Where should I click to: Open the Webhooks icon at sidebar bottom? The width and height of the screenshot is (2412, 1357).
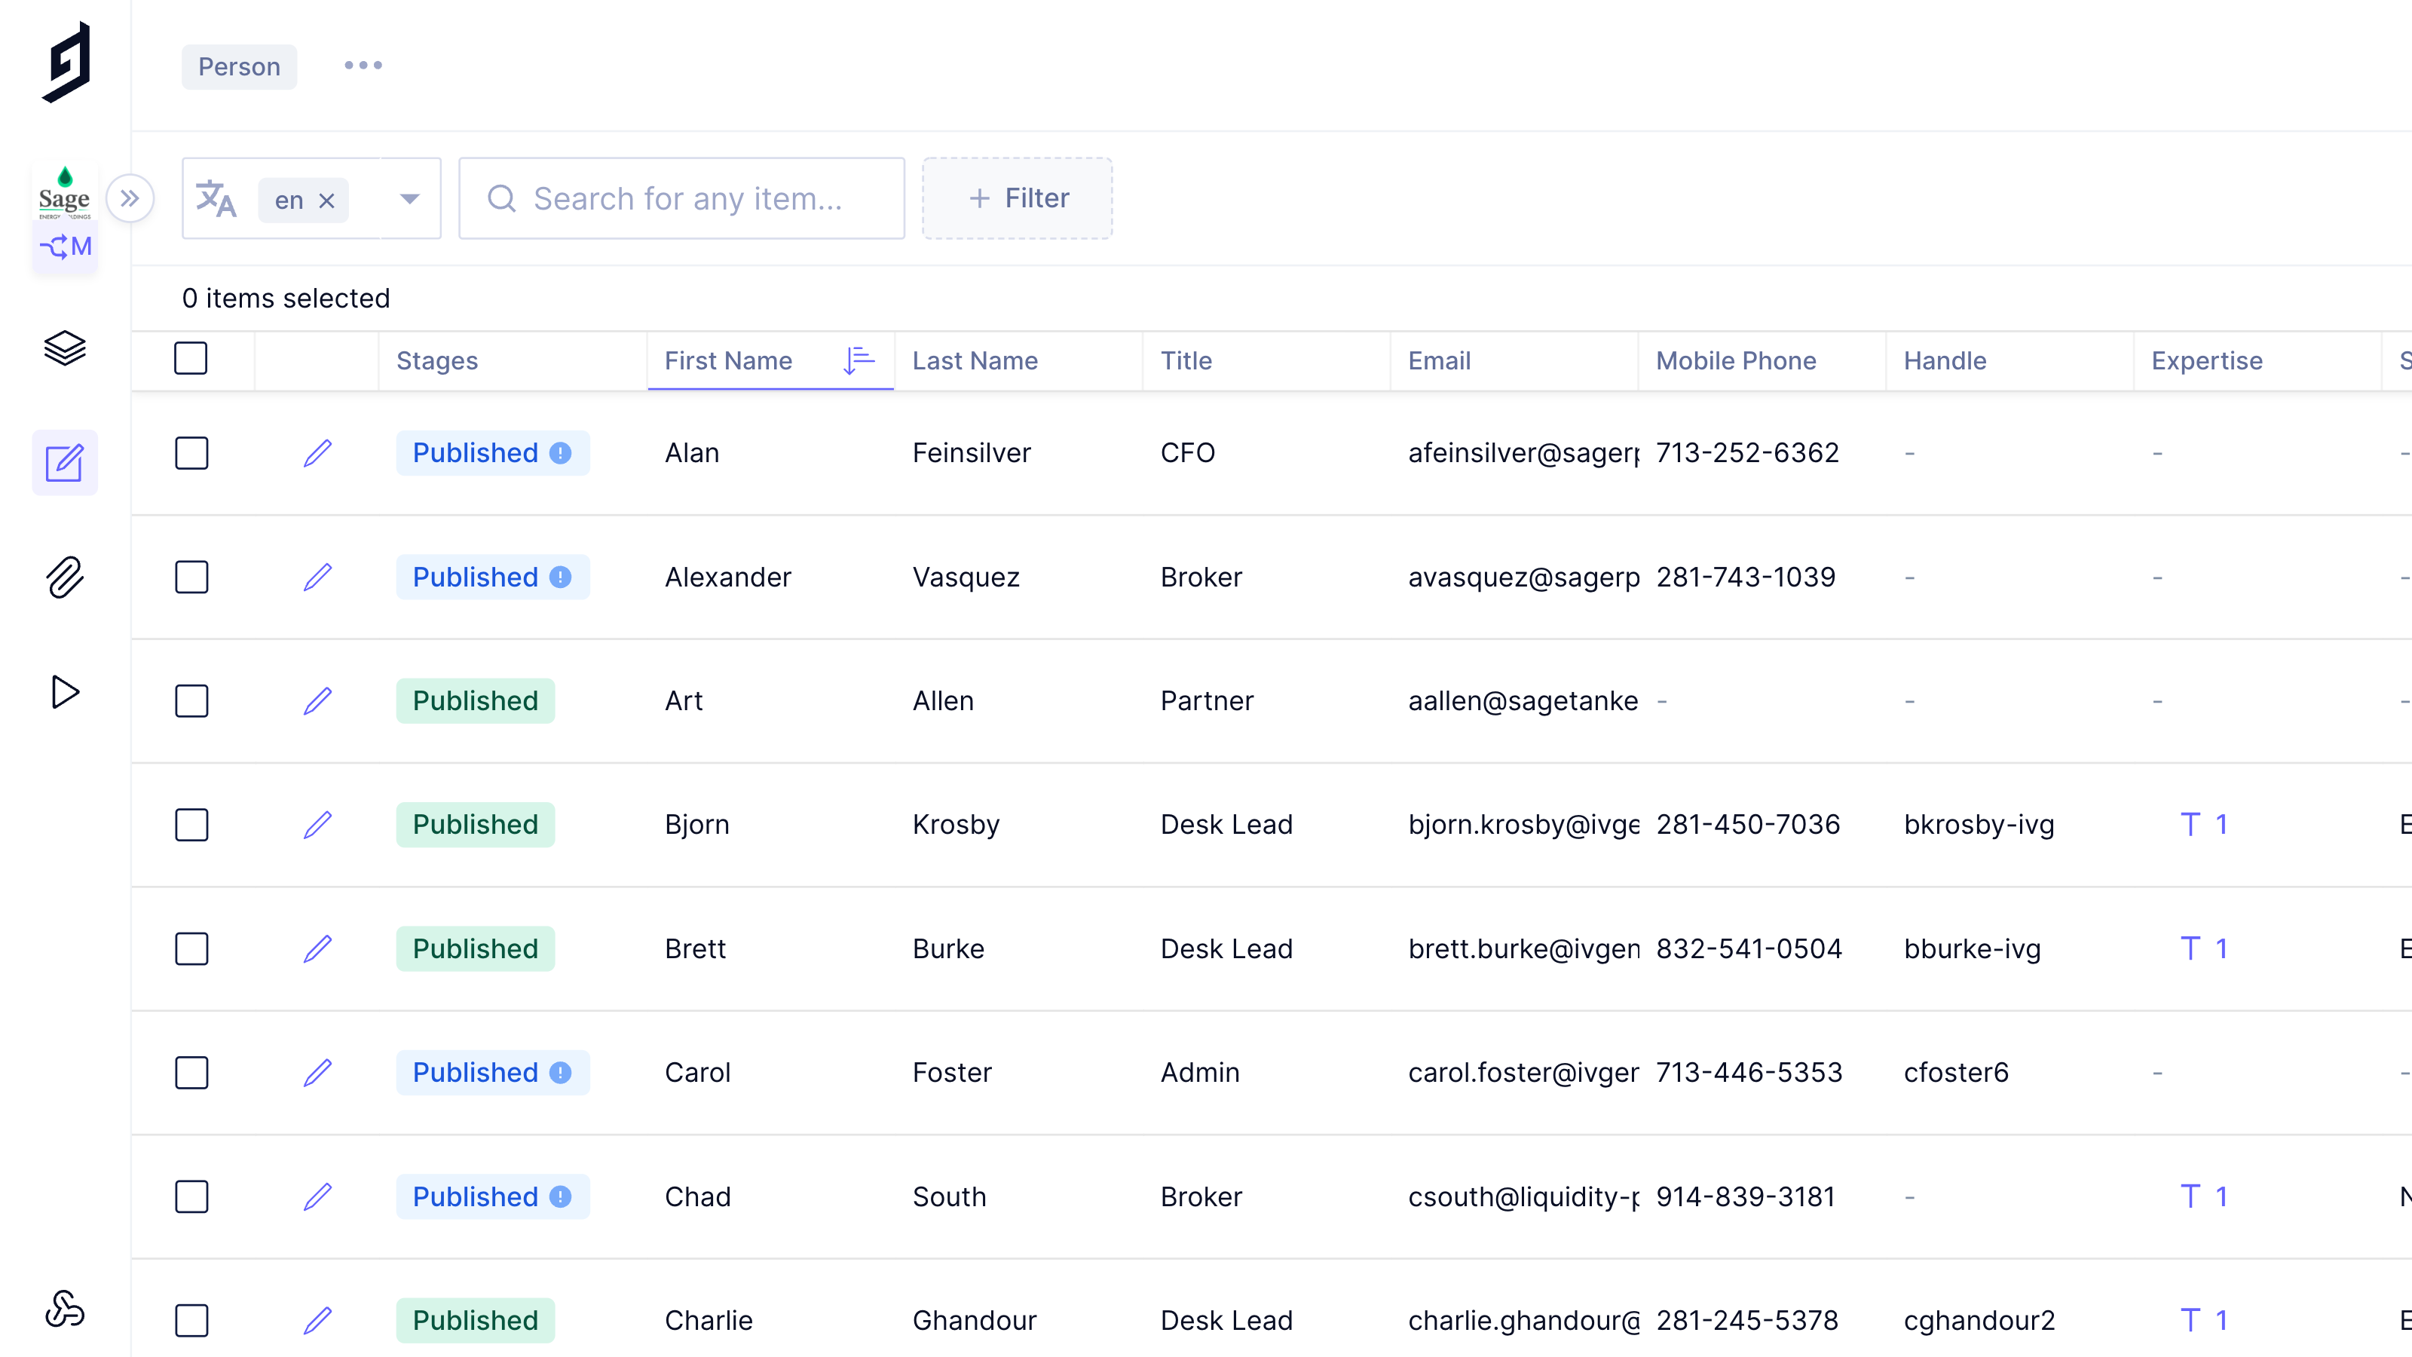[65, 1308]
